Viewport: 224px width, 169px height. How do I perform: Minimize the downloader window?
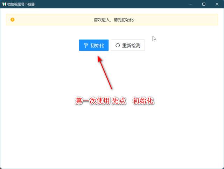[191, 4]
